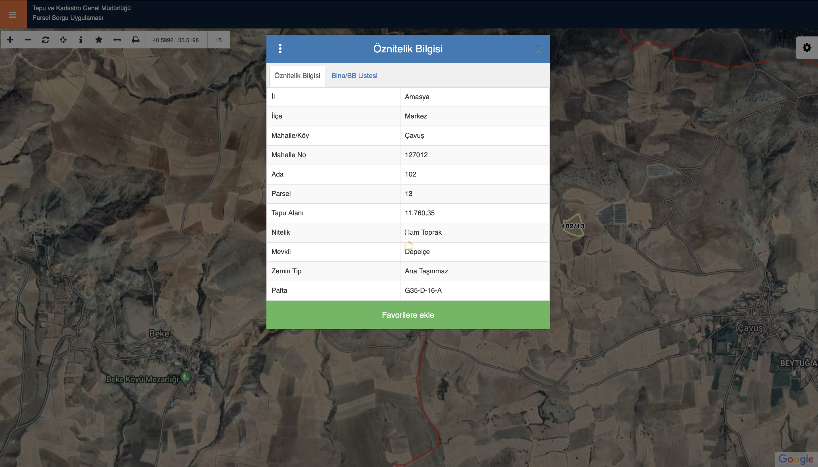The image size is (818, 467).
Task: Click the Nitelik value Ham Toprak
Action: click(423, 232)
